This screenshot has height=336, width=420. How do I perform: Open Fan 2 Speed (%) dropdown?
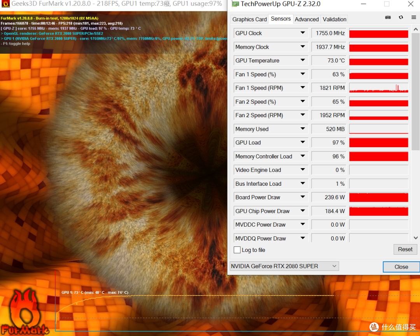tap(303, 102)
